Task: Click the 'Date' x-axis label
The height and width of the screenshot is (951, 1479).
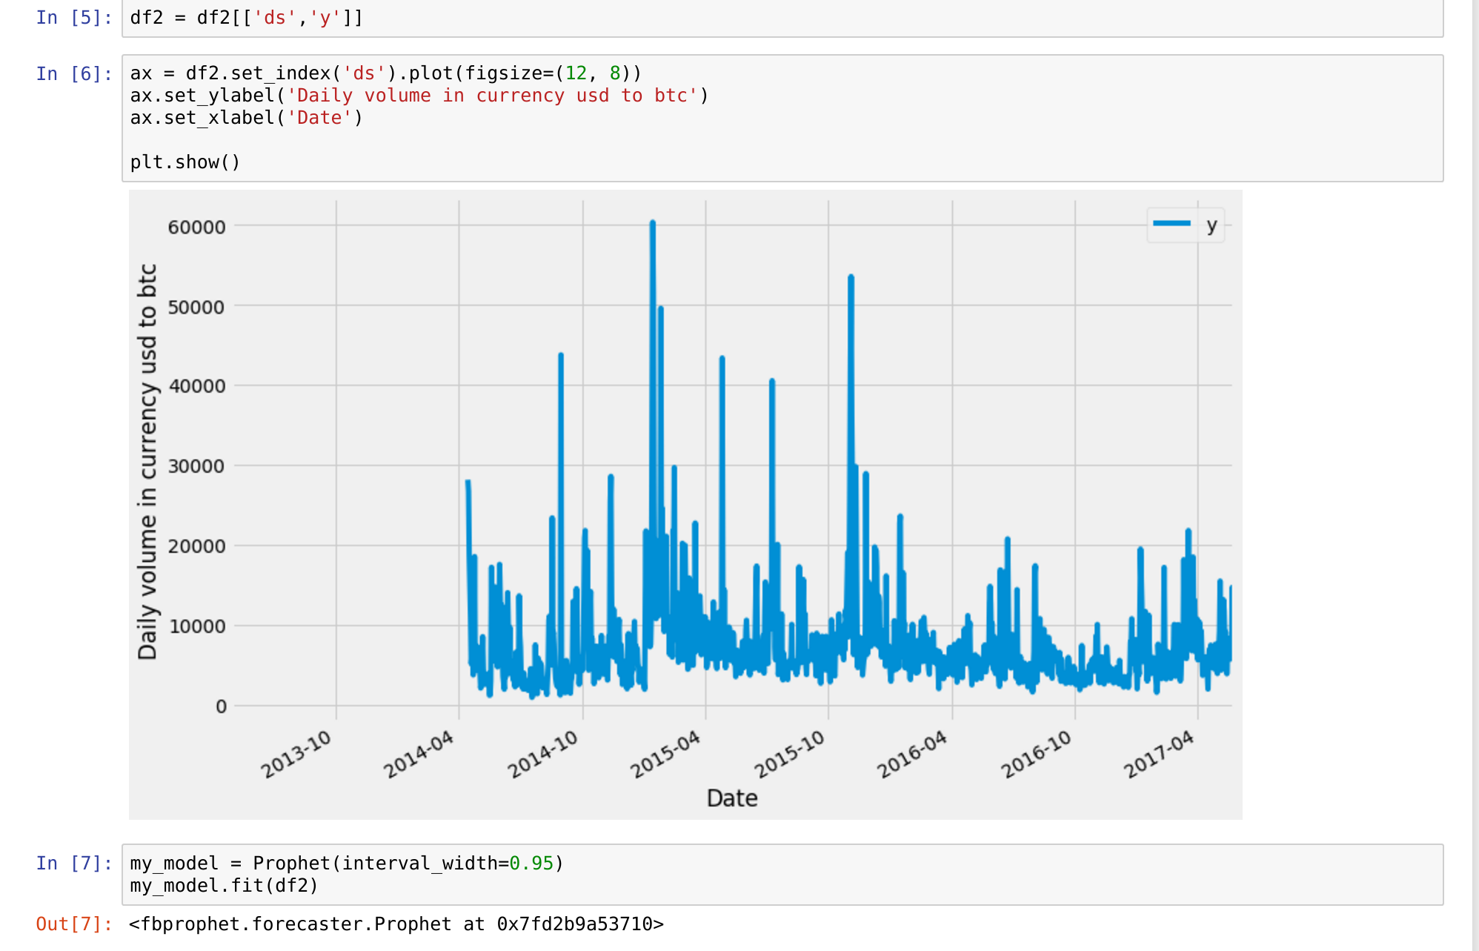Action: tap(731, 798)
